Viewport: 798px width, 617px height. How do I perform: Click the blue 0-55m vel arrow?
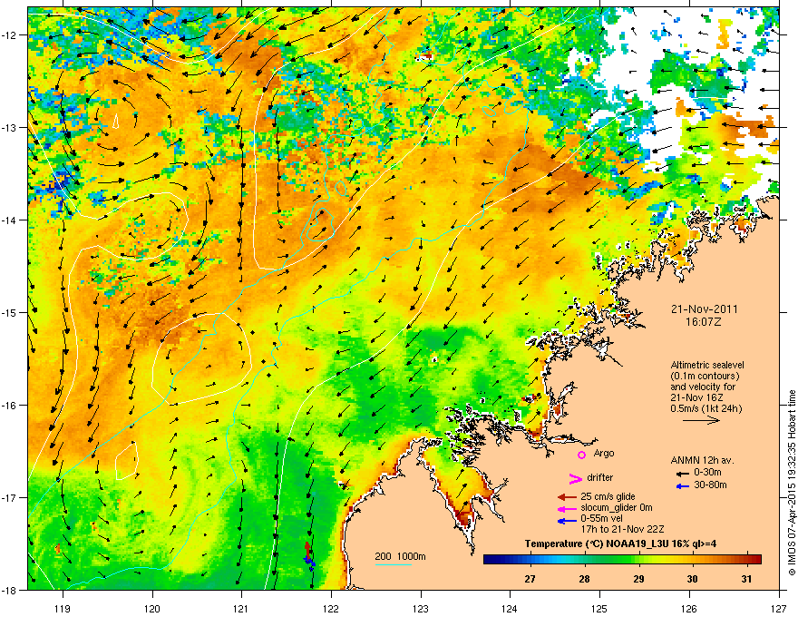coord(567,521)
